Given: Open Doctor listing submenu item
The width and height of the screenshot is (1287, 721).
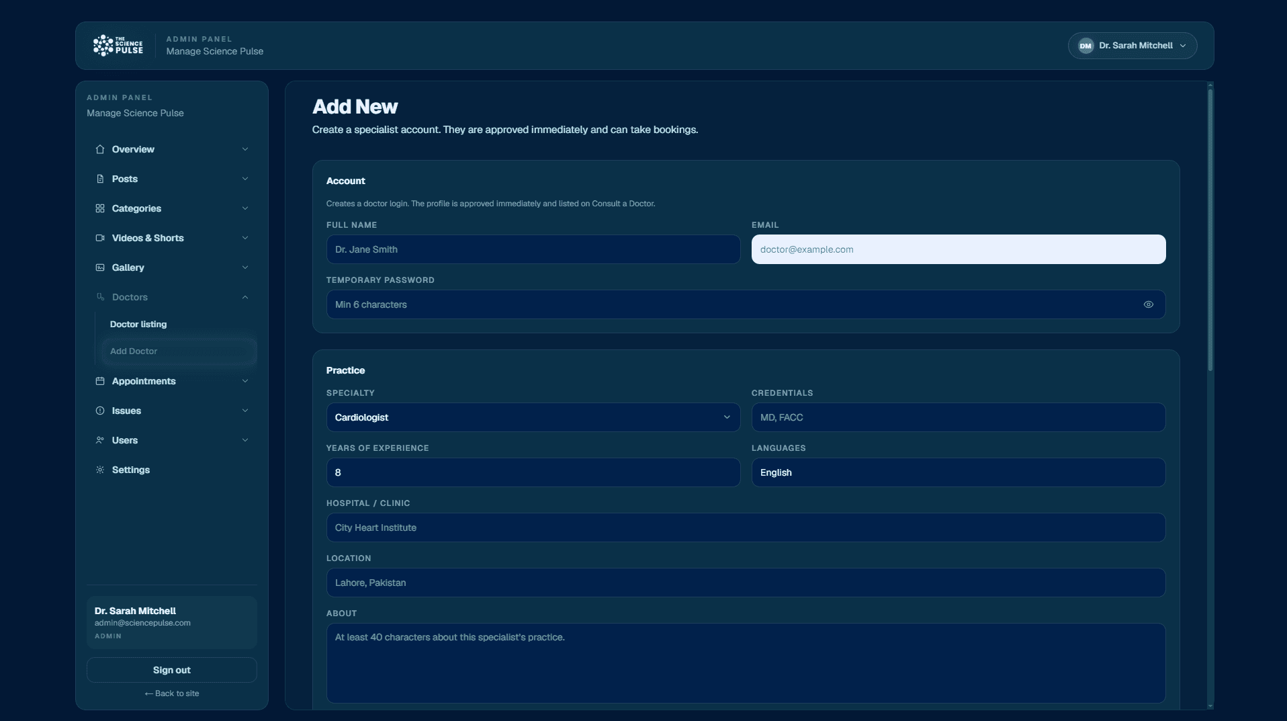Looking at the screenshot, I should pyautogui.click(x=138, y=324).
